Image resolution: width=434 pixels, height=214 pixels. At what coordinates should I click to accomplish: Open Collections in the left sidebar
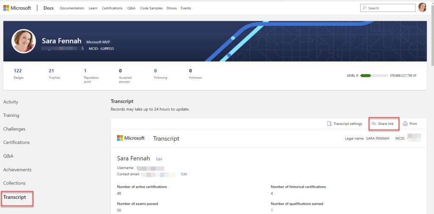coord(14,183)
